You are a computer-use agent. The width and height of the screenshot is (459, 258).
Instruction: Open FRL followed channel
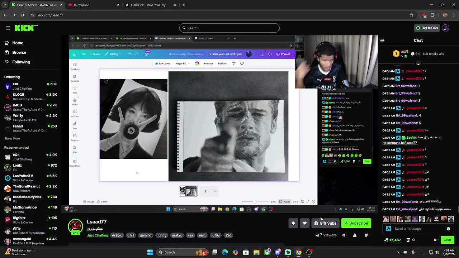(x=30, y=86)
